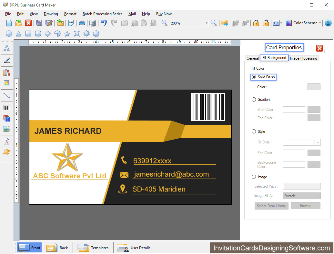The image size is (334, 254).
Task: Expand the fit-to-window dropdown arrow
Action: 281,23
